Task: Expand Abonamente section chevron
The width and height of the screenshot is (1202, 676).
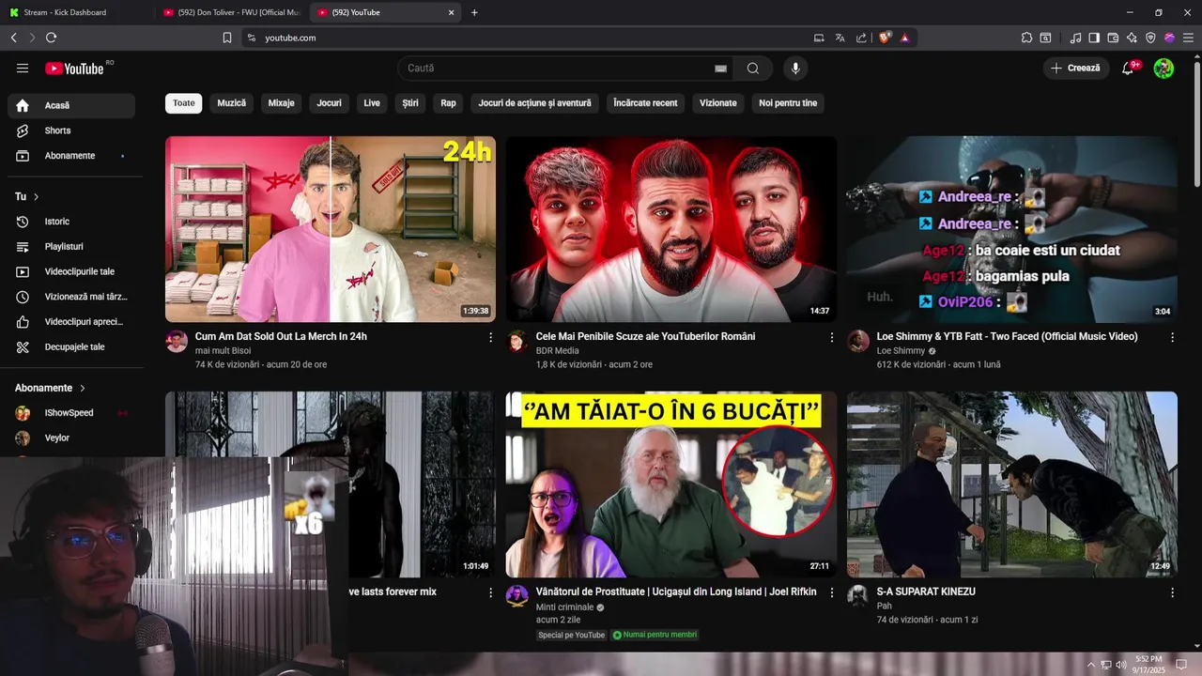Action: point(83,388)
